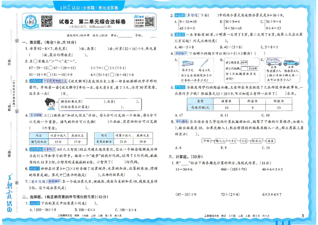Image resolution: width=318 pixels, height=225 pixels.
Task: Click the QR code next to AI伴学
Action: [x=150, y=22]
